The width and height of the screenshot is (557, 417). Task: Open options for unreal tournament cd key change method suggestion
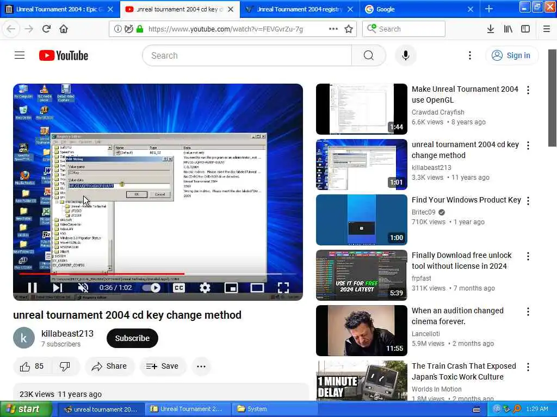point(528,146)
